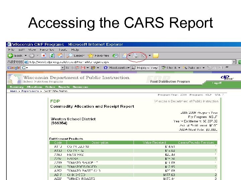
Task: Open the Check dropdown arrow
Action: pos(179,68)
